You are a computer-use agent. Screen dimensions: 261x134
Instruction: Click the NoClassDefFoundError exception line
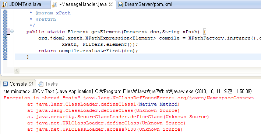click(129, 98)
